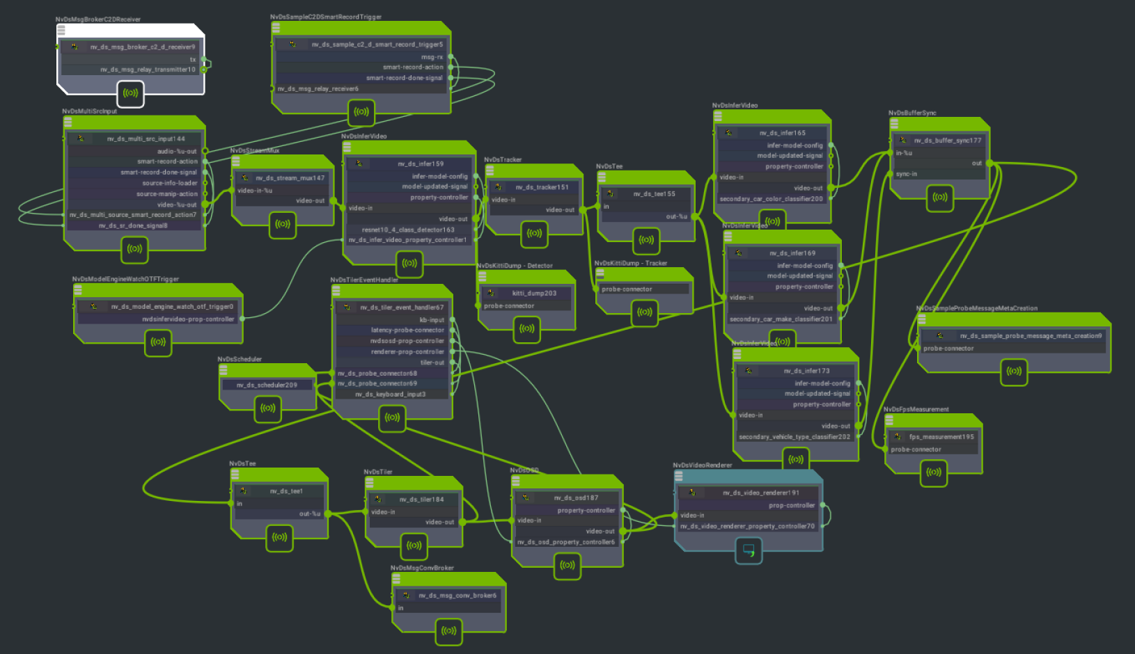1135x654 pixels.
Task: Select the resnet10_4_class_detector163 entry
Action: (x=408, y=230)
